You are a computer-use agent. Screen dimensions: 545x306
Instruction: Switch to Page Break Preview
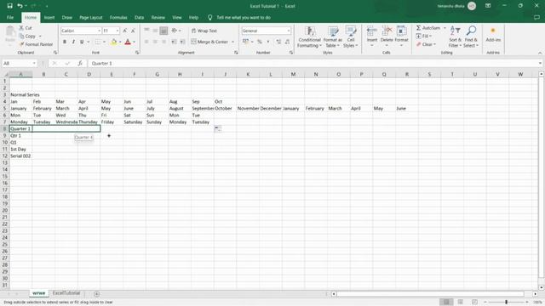(x=474, y=303)
